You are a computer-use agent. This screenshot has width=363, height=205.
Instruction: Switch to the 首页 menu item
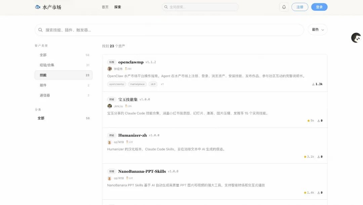click(105, 7)
